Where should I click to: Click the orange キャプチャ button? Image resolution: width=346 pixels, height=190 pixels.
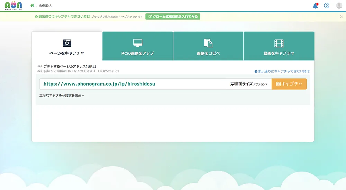(289, 84)
